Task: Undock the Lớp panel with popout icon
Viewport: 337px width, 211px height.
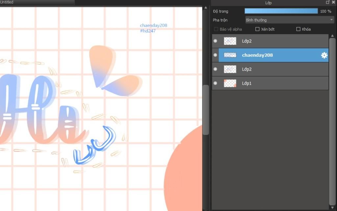Action: (327, 2)
